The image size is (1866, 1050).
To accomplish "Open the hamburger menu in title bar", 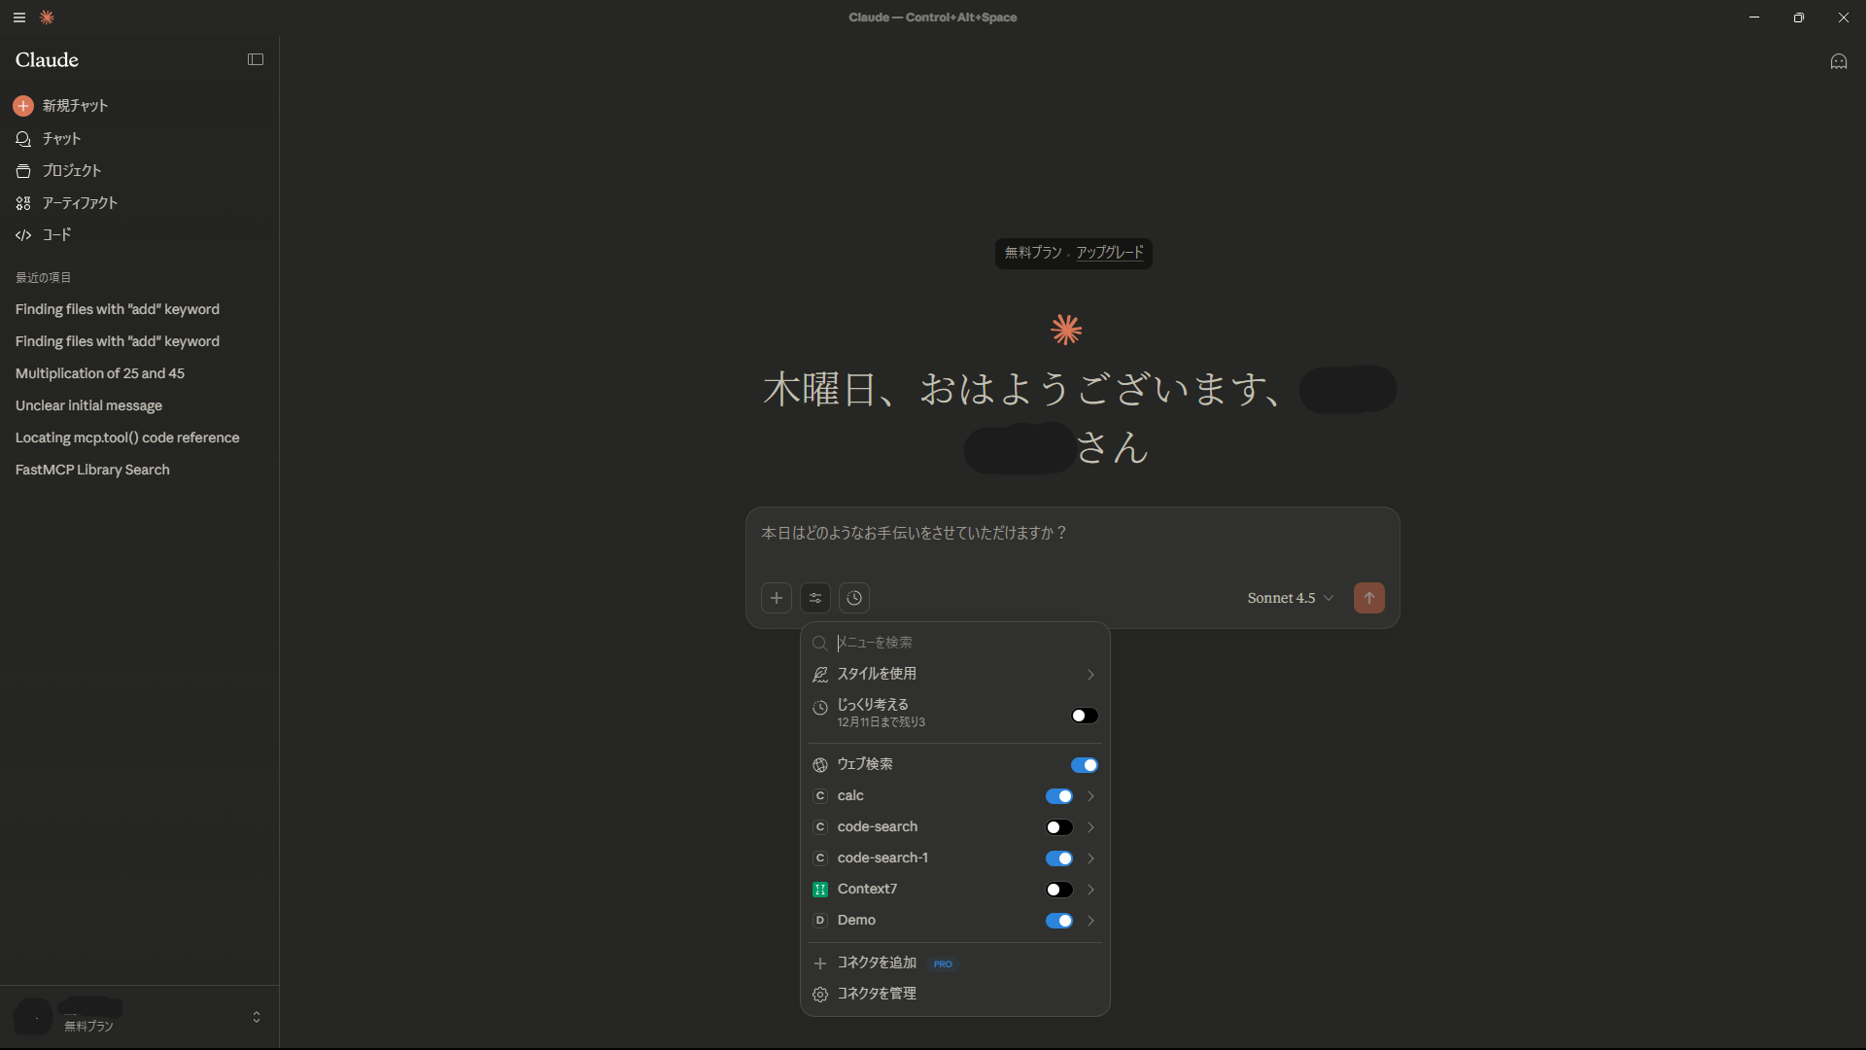I will coord(19,17).
